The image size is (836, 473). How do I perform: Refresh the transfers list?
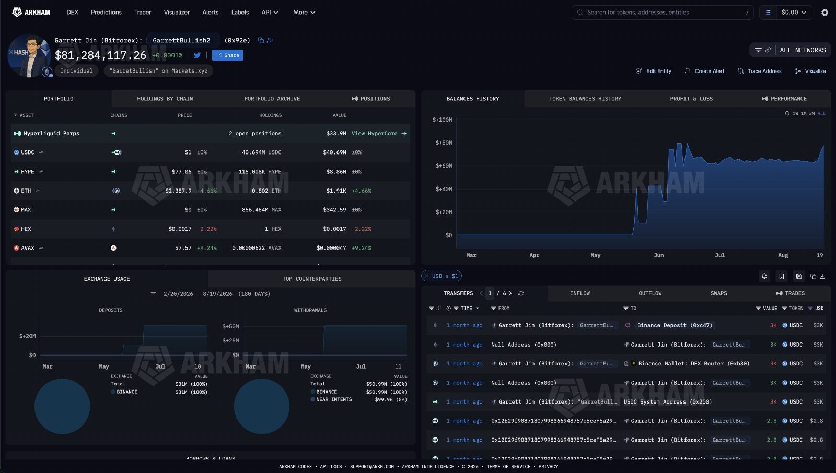click(521, 293)
